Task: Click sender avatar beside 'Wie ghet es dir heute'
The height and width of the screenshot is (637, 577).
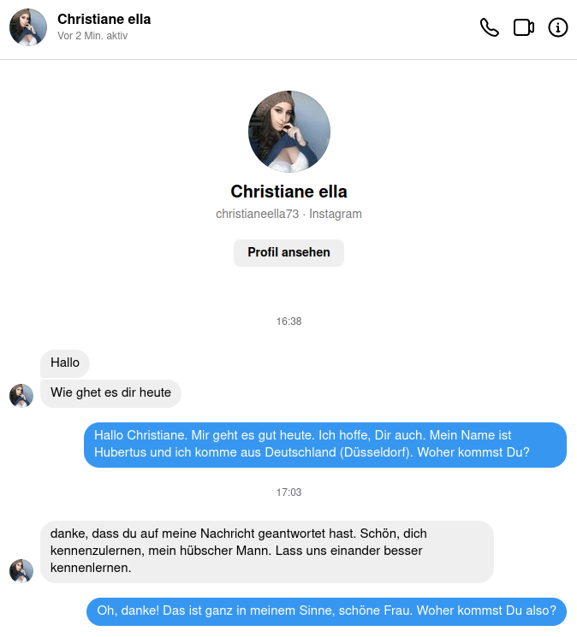Action: tap(21, 395)
